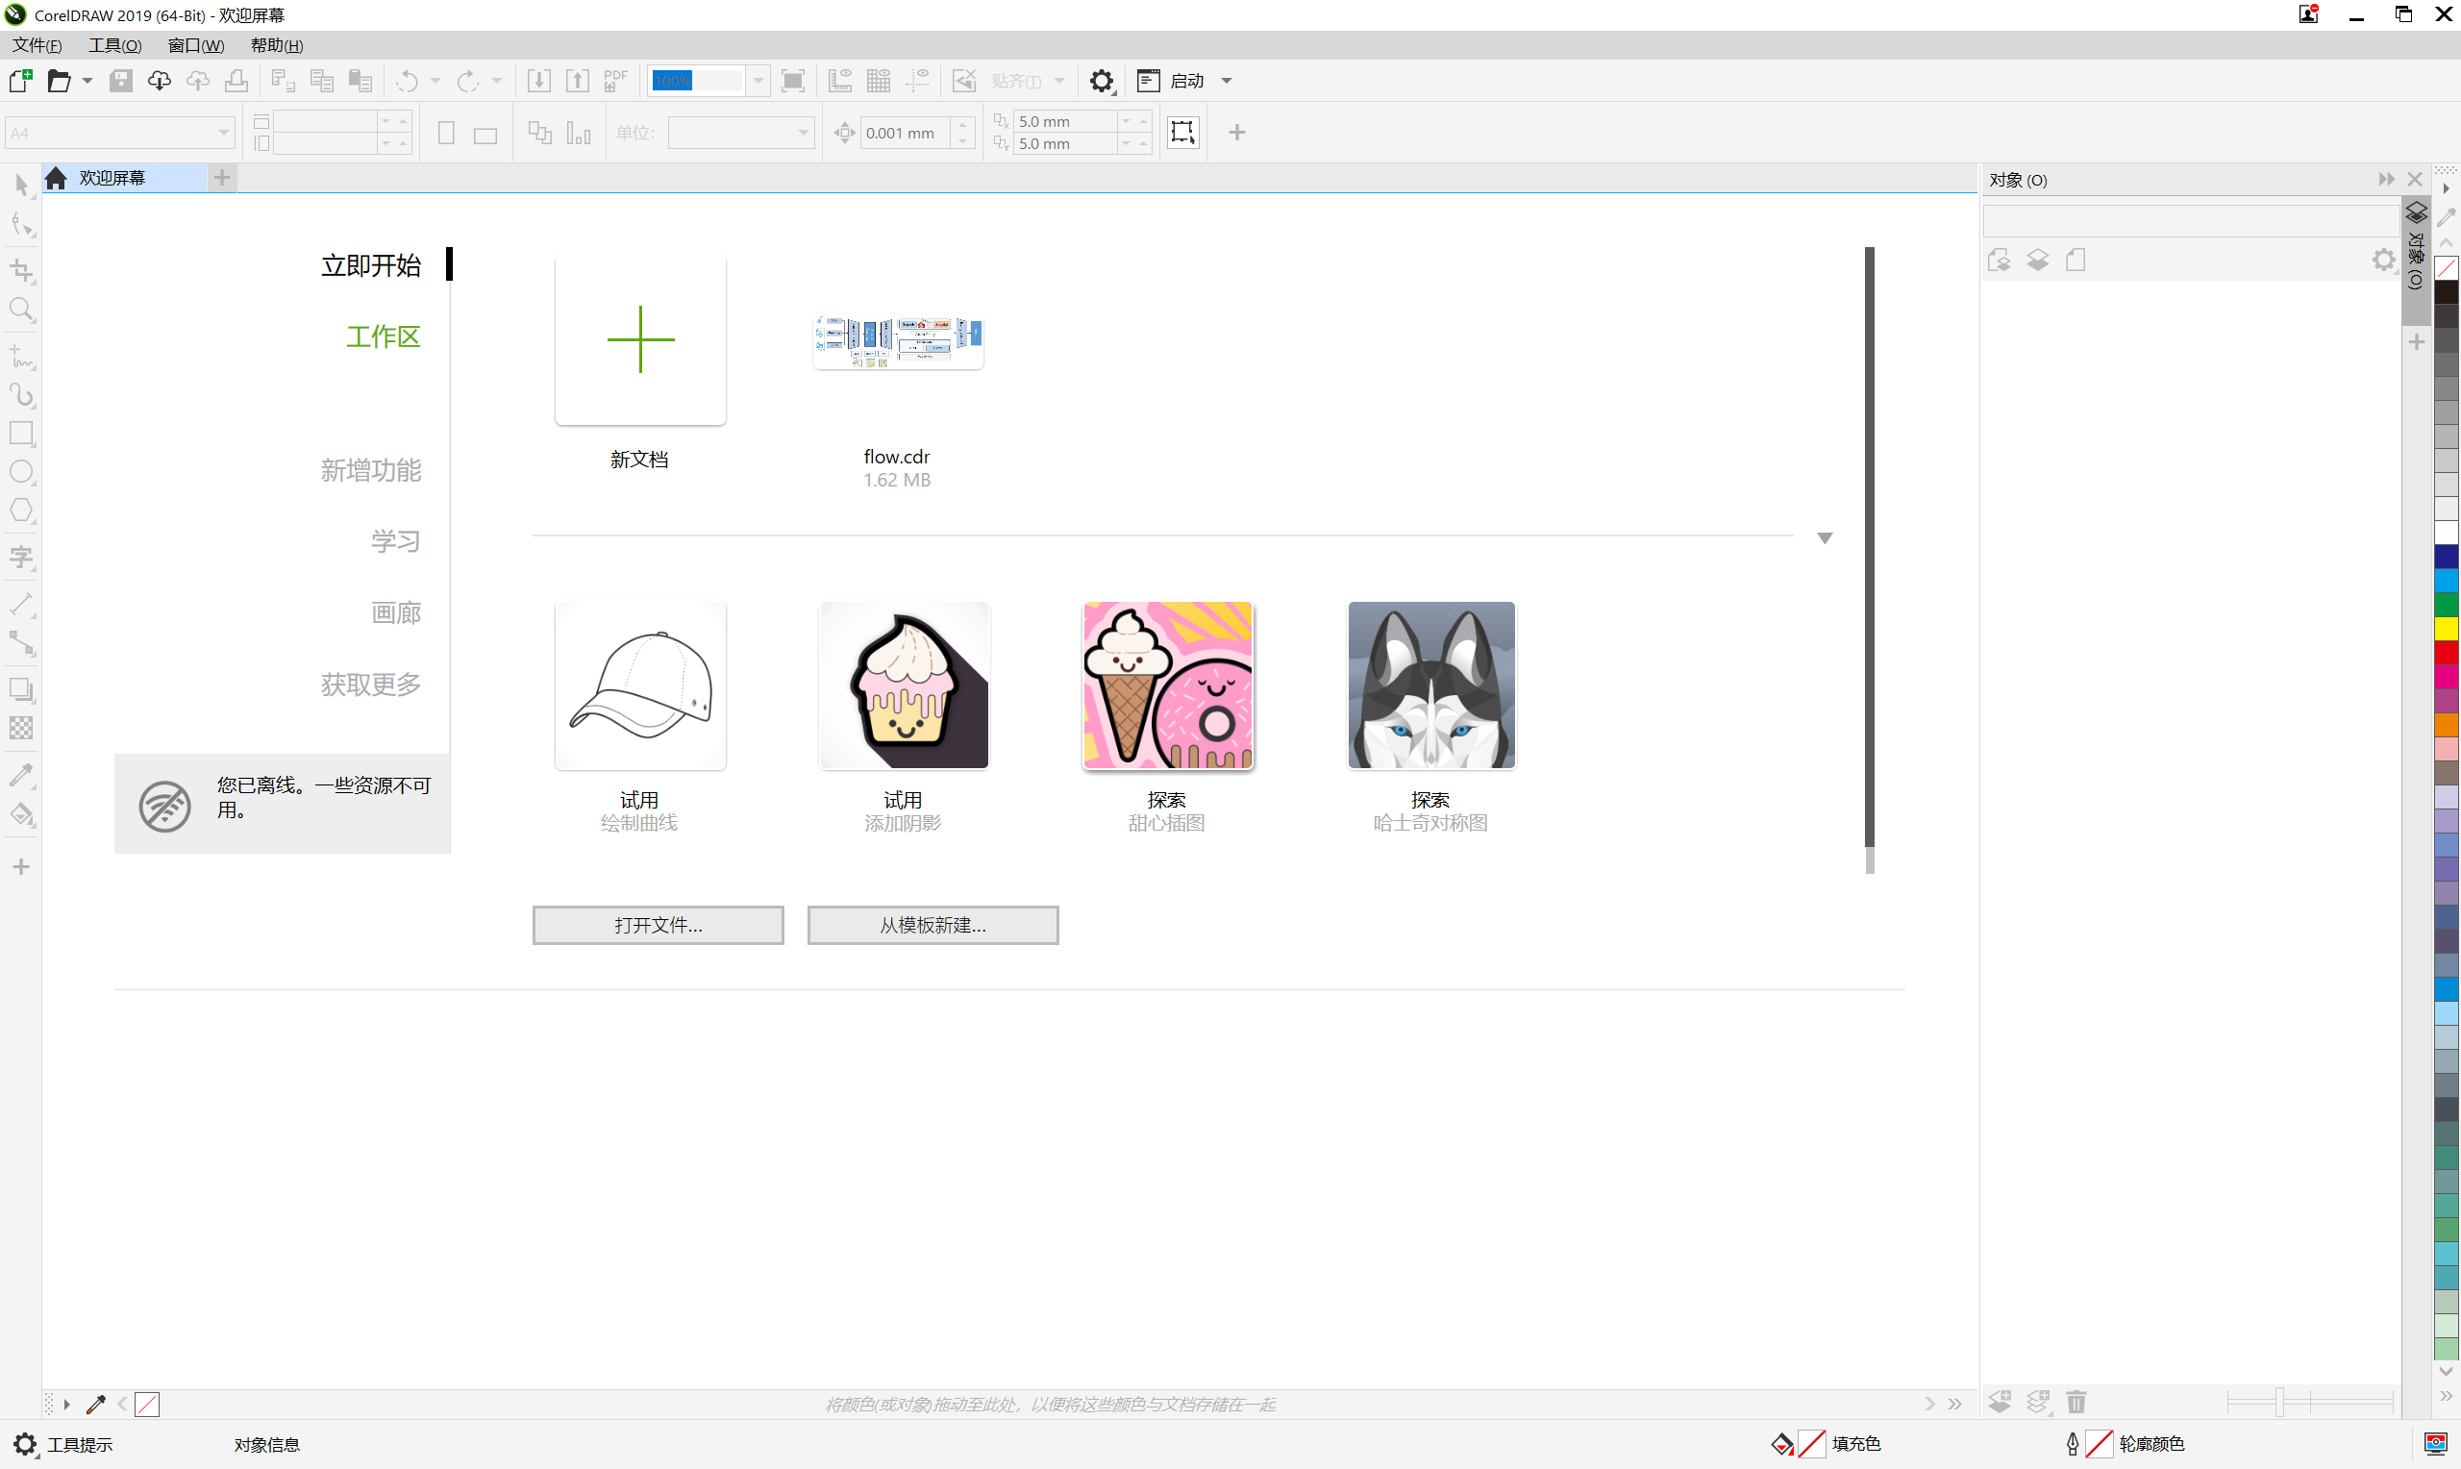Click the new document toolbar icon
This screenshot has width=2461, height=1469.
click(21, 81)
